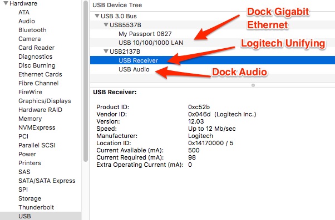Image resolution: width=335 pixels, height=220 pixels.
Task: Collapse the Hardware section triangle
Action: click(6, 3)
